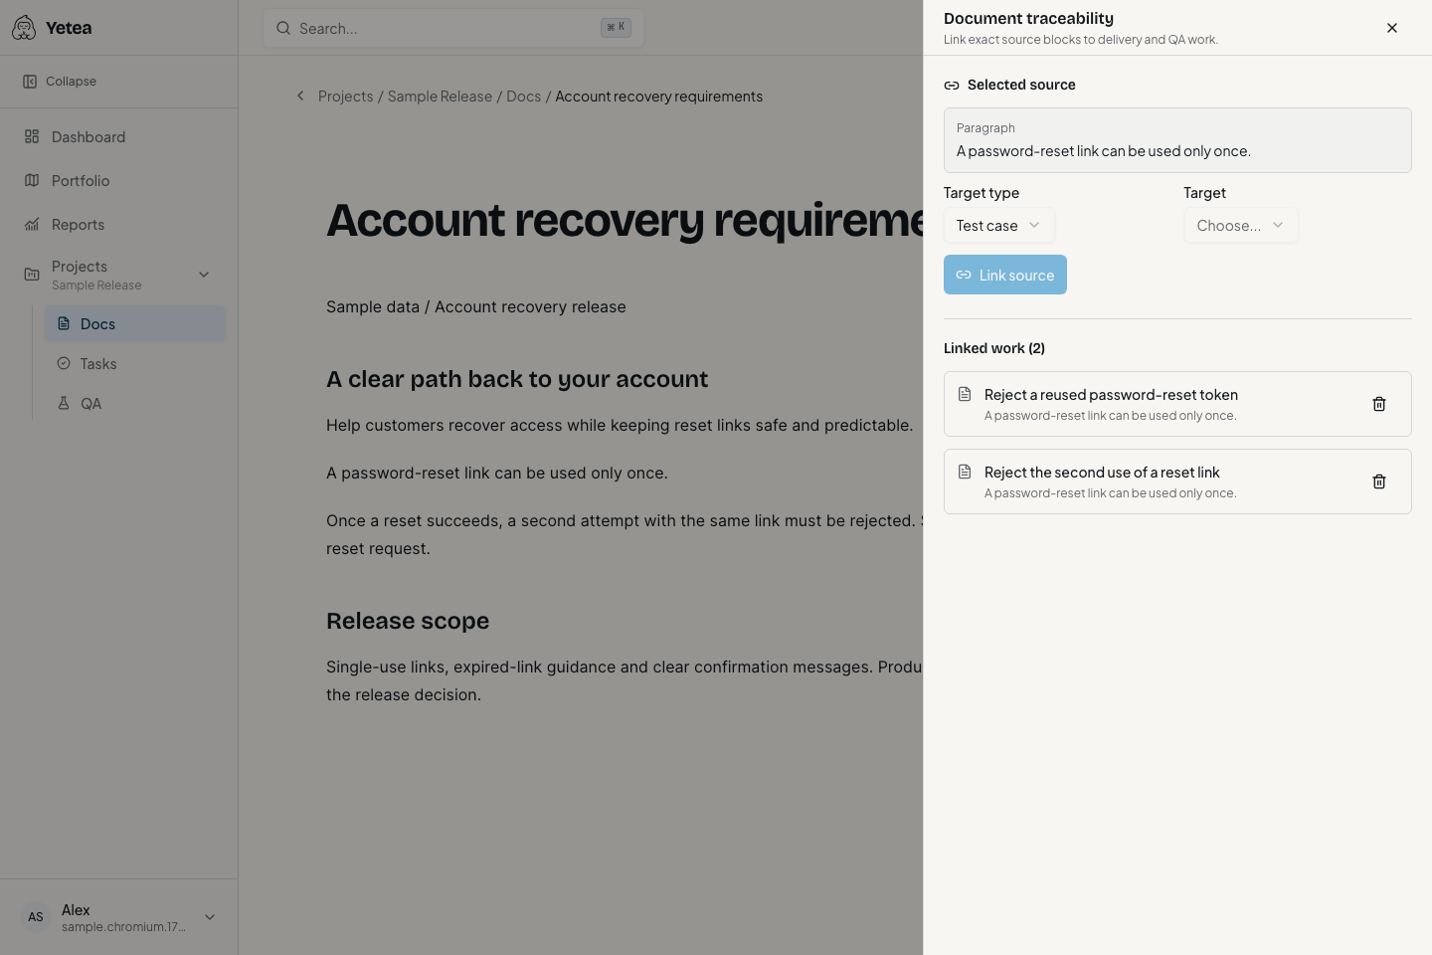1432x955 pixels.
Task: Click the Collapse sidebar label
Action: click(x=71, y=82)
